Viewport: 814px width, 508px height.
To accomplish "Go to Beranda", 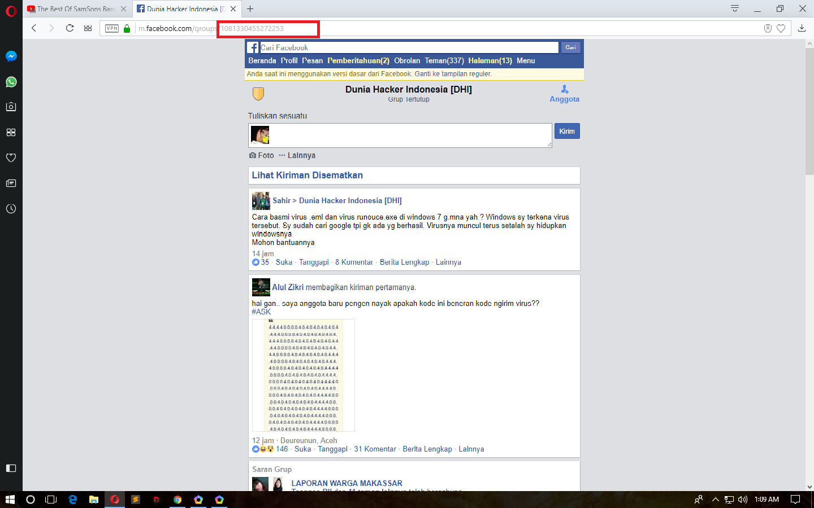I will tap(262, 61).
